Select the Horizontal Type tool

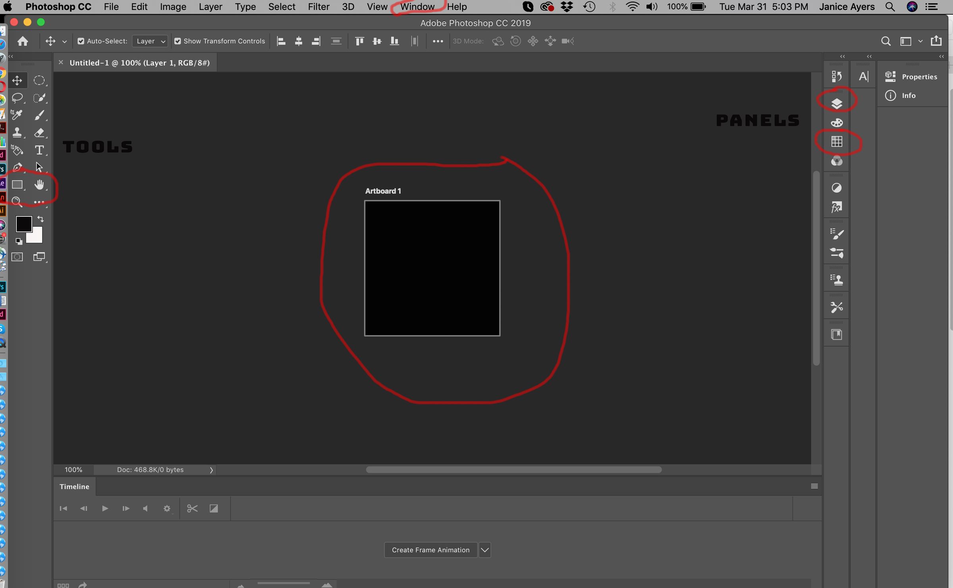coord(39,150)
